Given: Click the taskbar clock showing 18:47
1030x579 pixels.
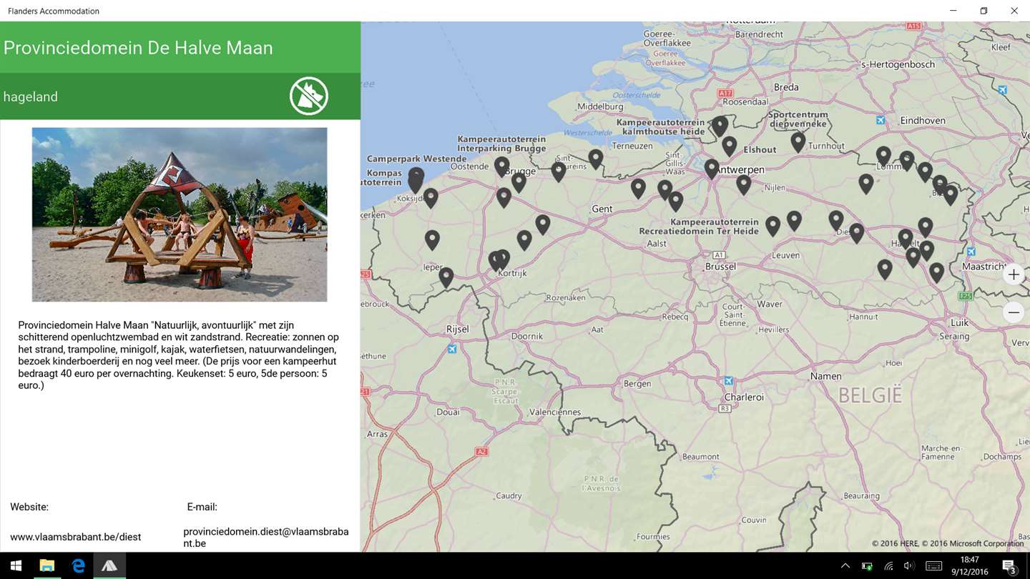Looking at the screenshot, I should pos(969,565).
